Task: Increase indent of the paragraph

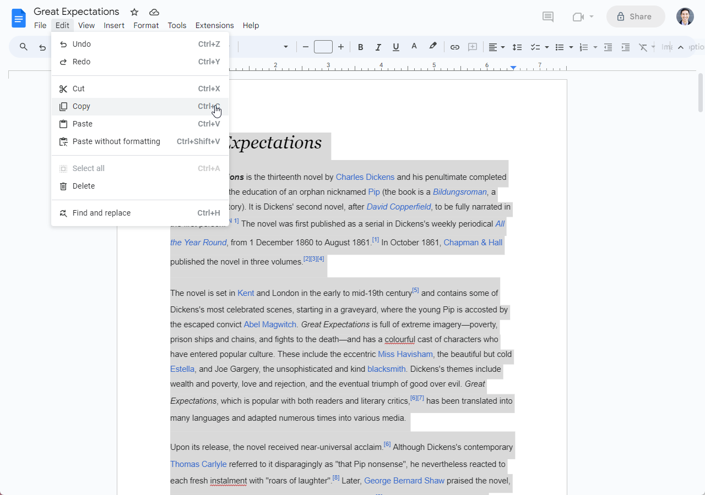Action: (x=626, y=47)
